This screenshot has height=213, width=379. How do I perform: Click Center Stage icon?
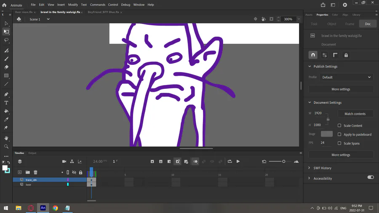[256, 19]
